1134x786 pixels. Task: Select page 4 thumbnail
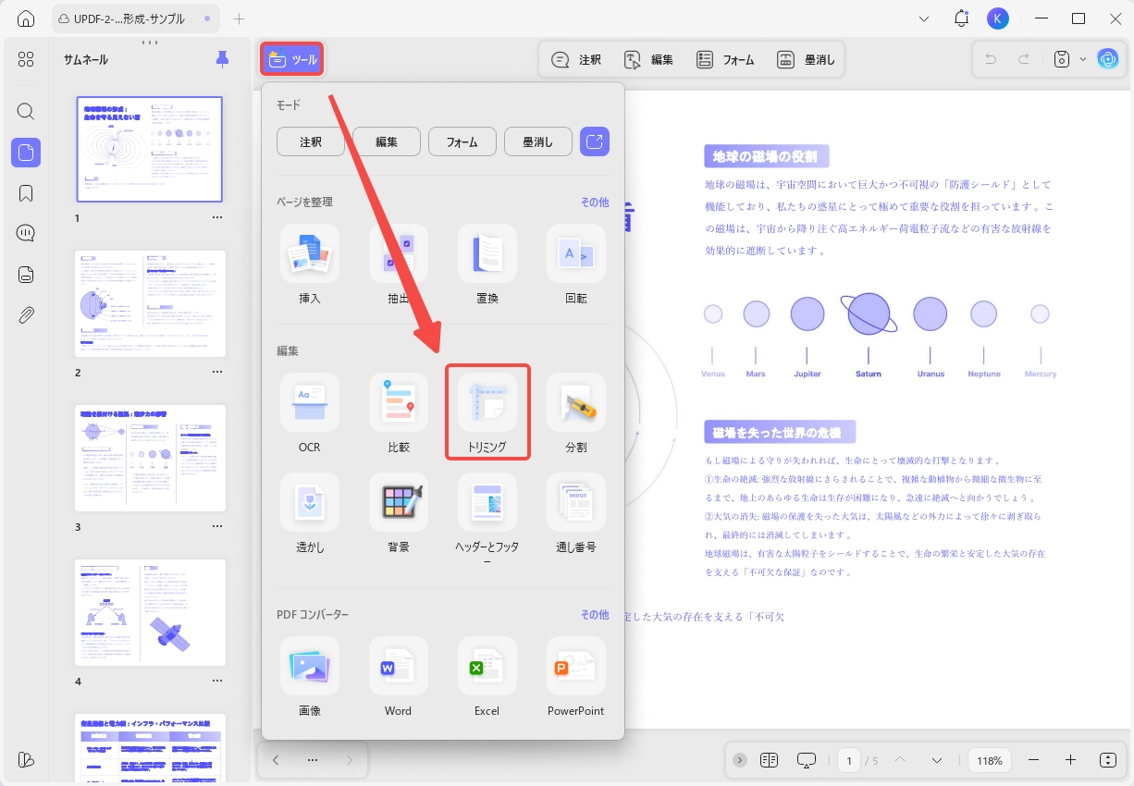(150, 613)
